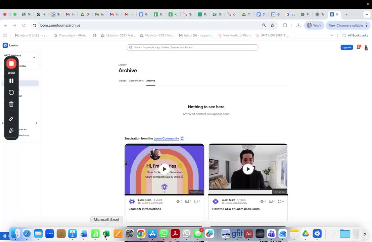
Task: Delete the recording using the trash icon
Action: pyautogui.click(x=11, y=104)
